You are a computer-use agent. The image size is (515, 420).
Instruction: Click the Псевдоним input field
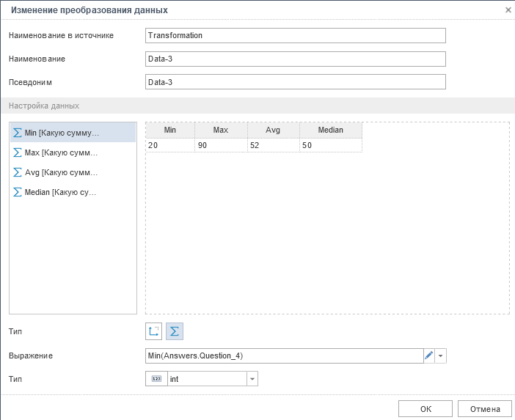point(296,82)
